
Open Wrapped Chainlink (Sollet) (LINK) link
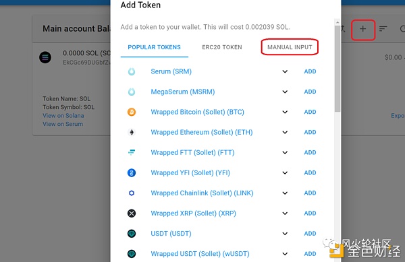[202, 193]
